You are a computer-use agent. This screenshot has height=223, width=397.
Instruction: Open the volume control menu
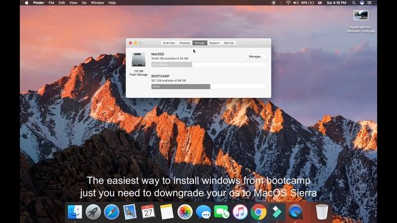[x=296, y=2]
